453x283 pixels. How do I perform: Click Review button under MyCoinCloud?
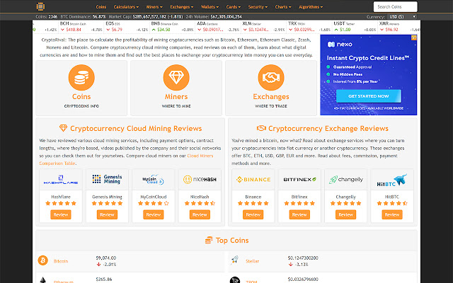click(x=154, y=214)
